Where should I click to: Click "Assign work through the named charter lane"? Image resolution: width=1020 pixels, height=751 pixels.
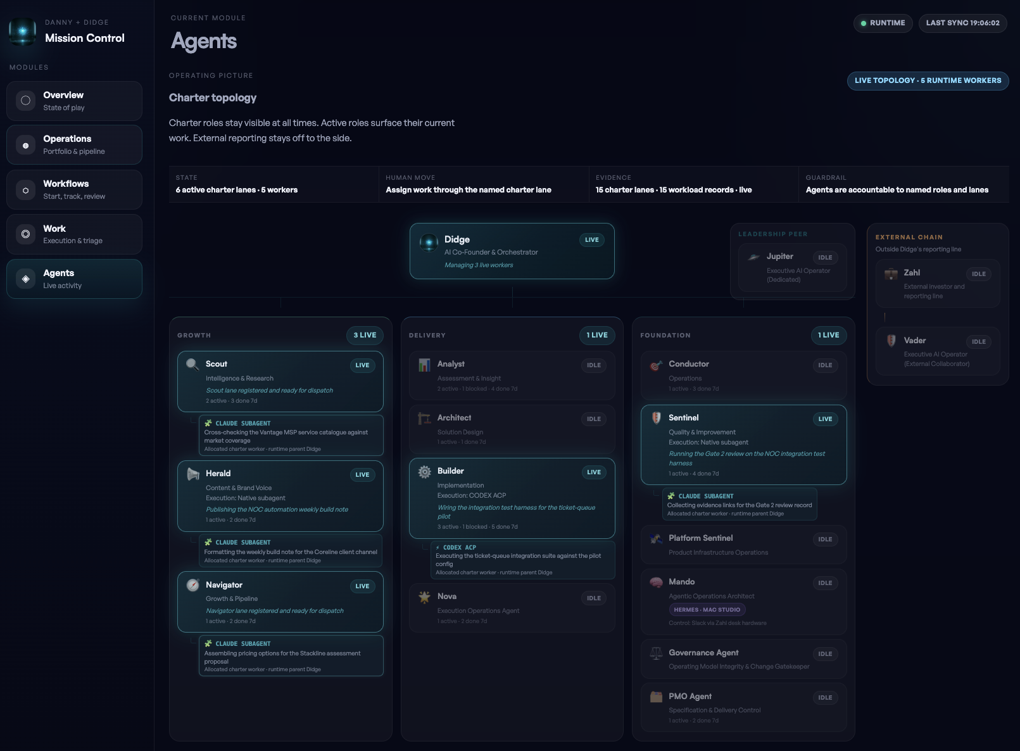[469, 190]
